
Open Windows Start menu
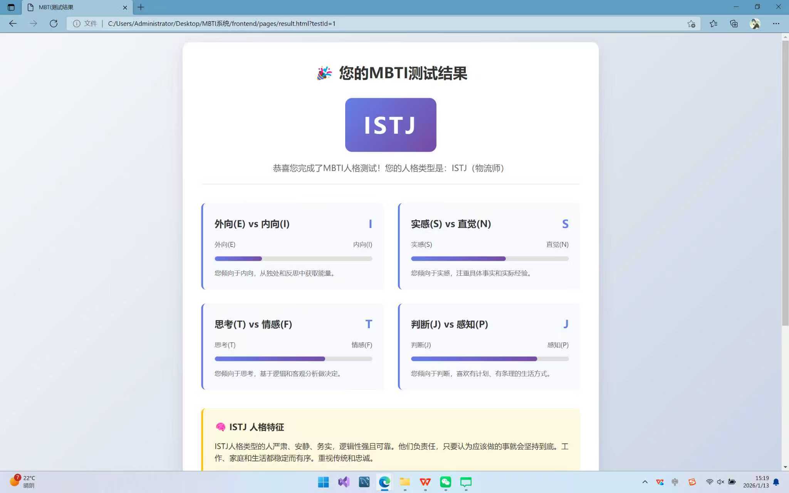323,482
